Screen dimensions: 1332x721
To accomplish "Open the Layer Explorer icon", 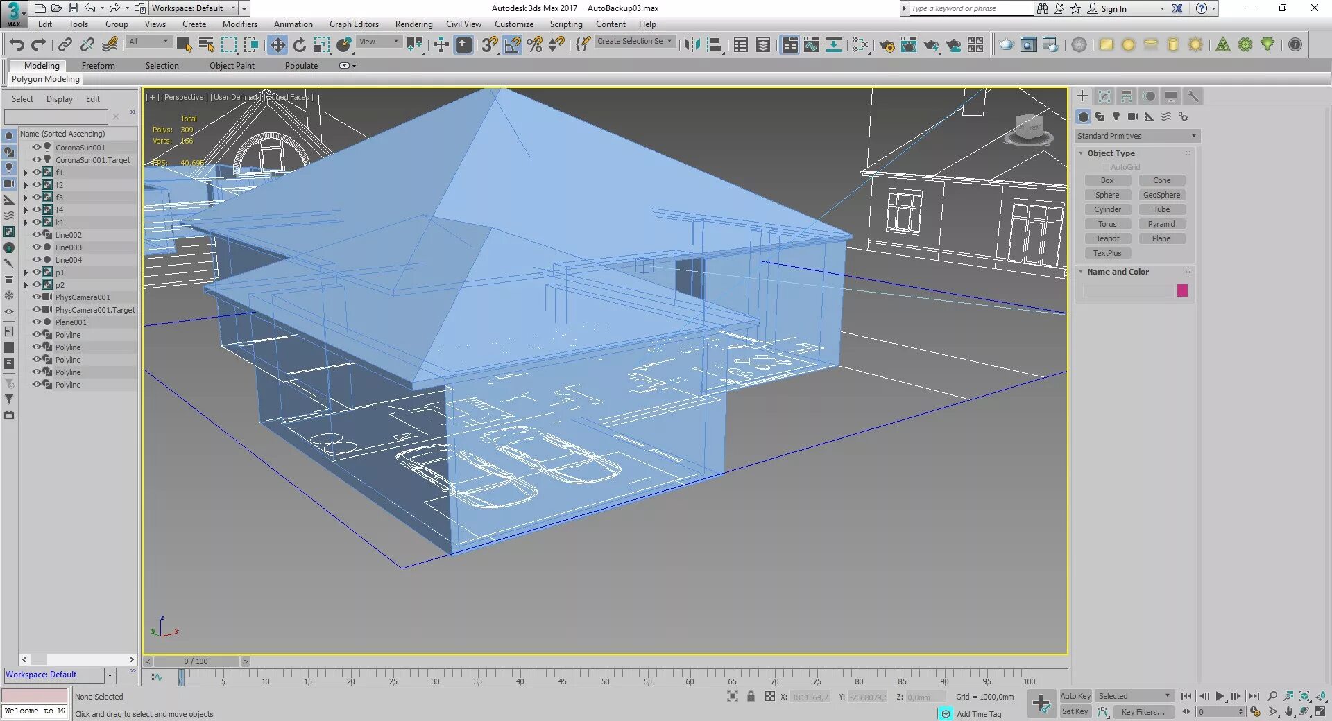I will pyautogui.click(x=763, y=45).
